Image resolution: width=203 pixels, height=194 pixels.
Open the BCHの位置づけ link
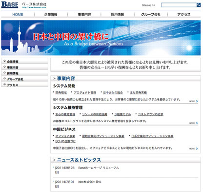[65, 141]
